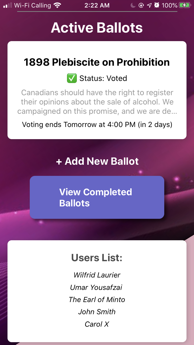Tap the Wi-Fi signal icon
This screenshot has height=345, width=194.
point(57,5)
